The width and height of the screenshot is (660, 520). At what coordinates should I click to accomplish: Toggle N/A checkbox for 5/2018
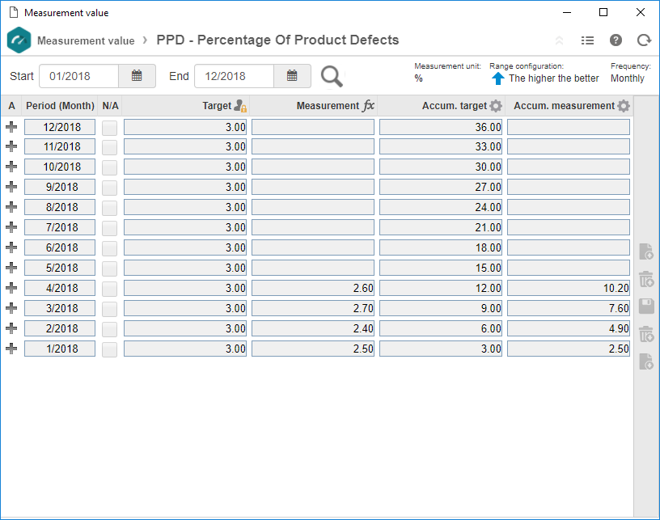tap(109, 268)
